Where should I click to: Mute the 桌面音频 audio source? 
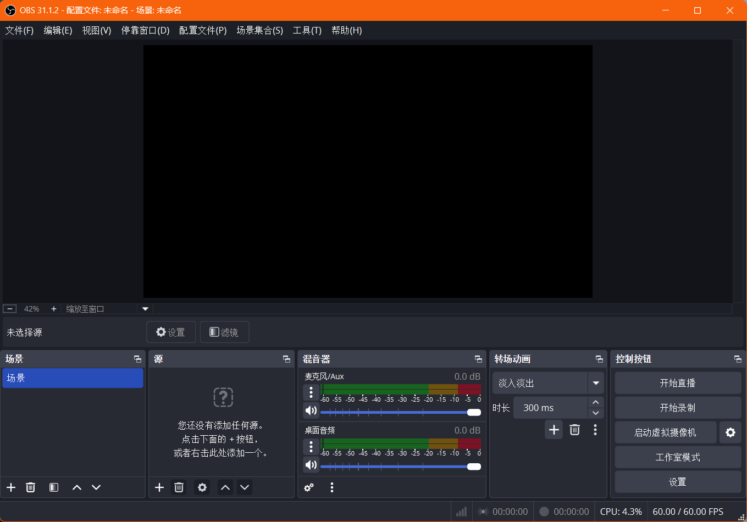(x=311, y=464)
